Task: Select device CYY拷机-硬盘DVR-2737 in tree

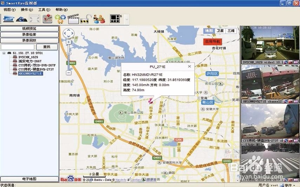Action: [x=36, y=69]
